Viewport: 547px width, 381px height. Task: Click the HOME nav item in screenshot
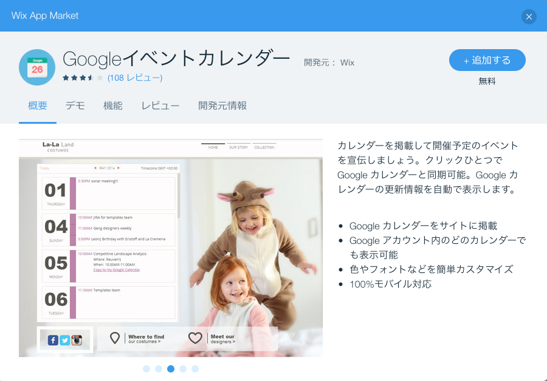(x=213, y=147)
